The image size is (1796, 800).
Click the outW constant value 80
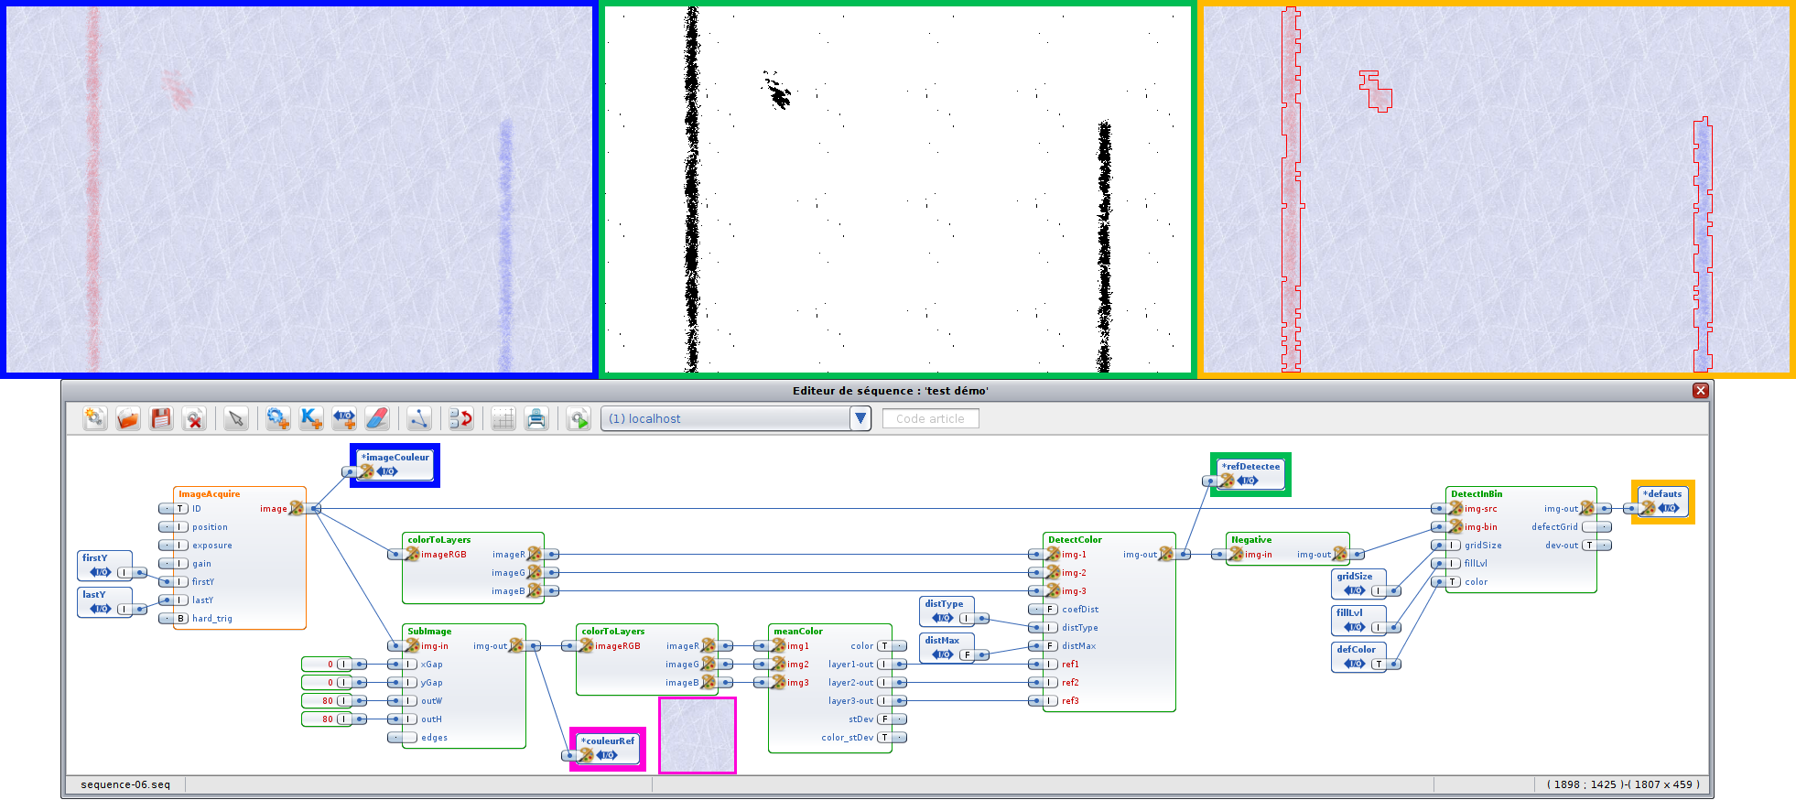[327, 701]
